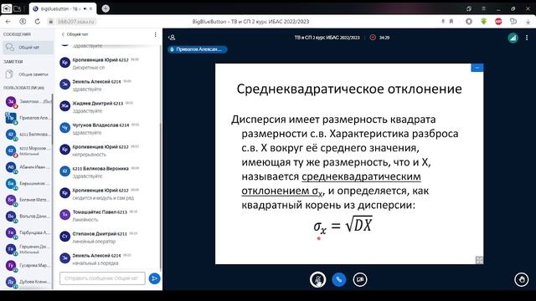Select user 6211 Белякова in the user list
The height and width of the screenshot is (301, 536).
coord(28,134)
